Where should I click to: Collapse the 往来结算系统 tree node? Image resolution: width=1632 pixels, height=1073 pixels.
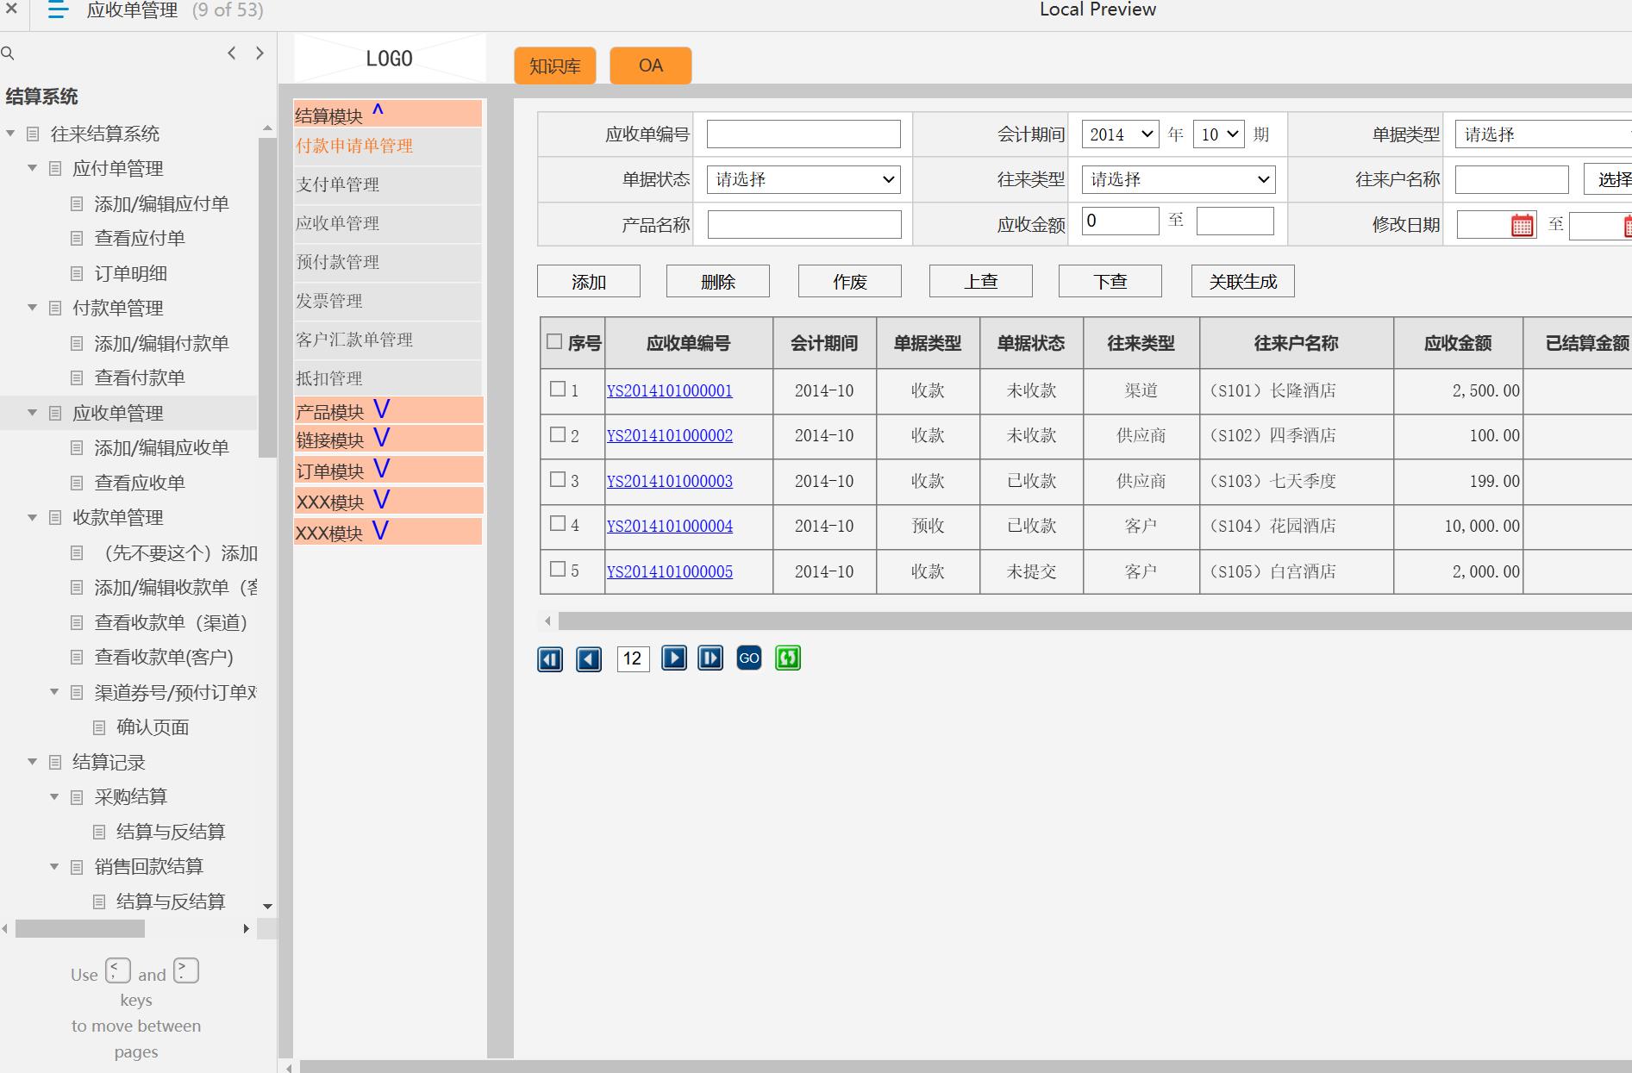pyautogui.click(x=10, y=134)
